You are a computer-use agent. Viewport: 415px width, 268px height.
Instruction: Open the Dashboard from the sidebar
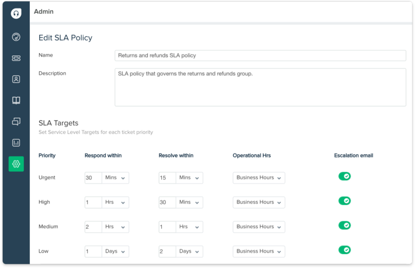click(16, 37)
